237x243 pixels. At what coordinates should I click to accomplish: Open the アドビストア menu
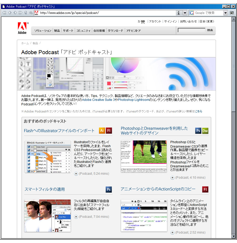[134, 30]
